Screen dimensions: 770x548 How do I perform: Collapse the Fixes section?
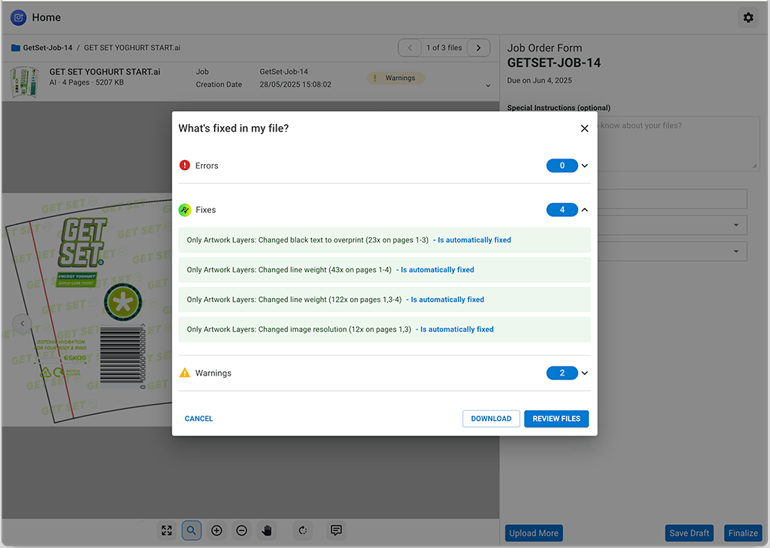point(584,209)
